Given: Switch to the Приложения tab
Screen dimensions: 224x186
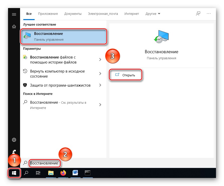Looking at the screenshot, I should (48, 14).
